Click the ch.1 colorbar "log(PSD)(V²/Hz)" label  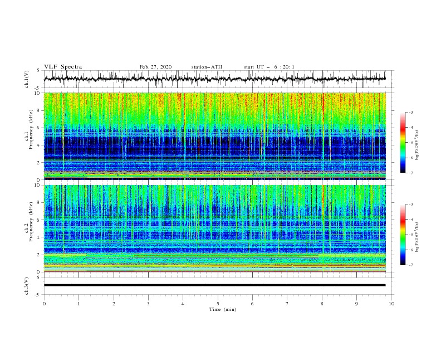click(x=416, y=145)
